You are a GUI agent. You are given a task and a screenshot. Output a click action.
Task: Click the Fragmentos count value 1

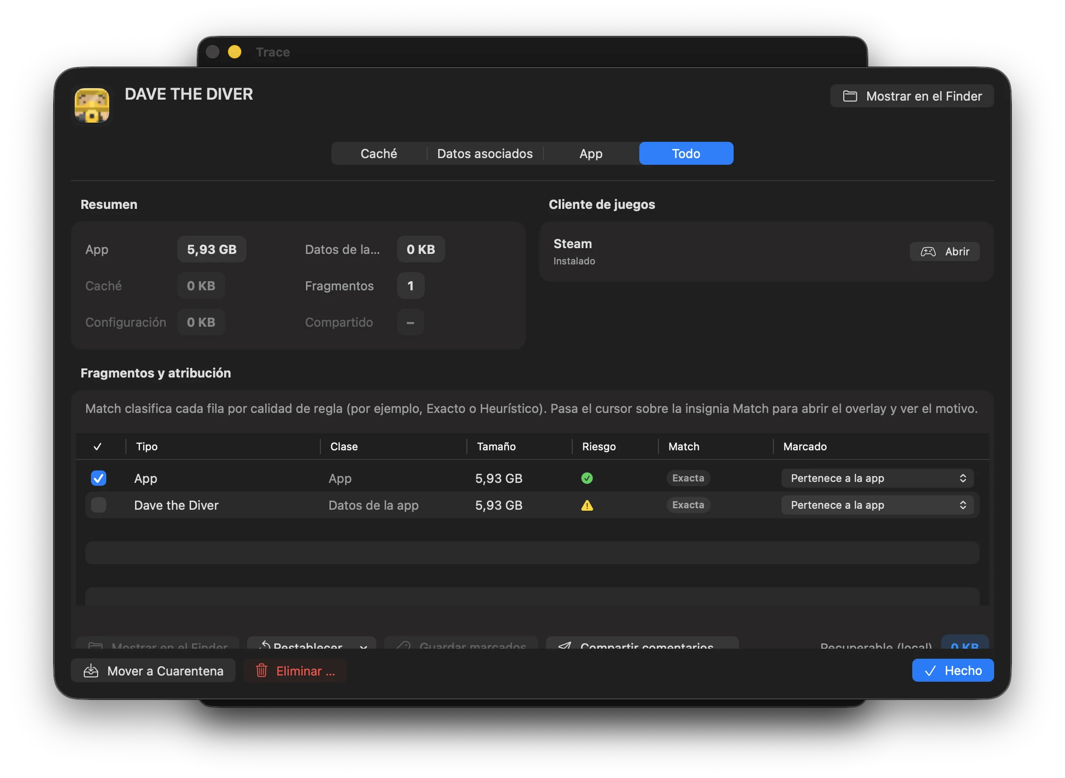pos(410,286)
